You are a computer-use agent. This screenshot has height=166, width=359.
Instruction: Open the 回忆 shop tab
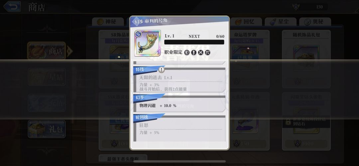246,22
